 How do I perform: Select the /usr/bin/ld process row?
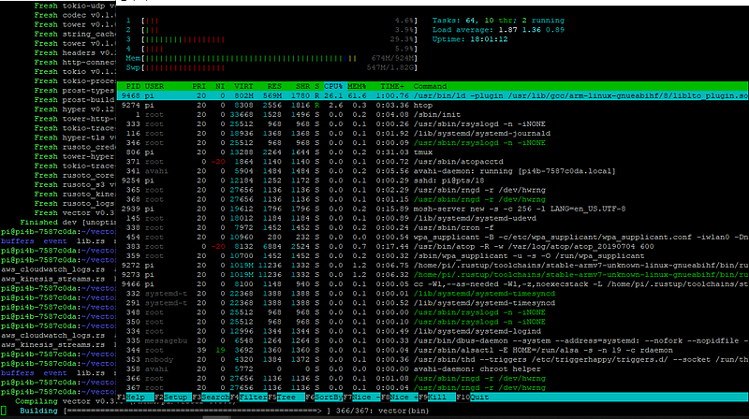click(x=433, y=96)
